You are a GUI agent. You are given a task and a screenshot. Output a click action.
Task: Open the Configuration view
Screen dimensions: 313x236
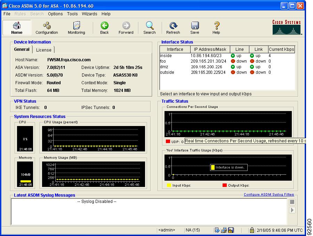coord(47,28)
